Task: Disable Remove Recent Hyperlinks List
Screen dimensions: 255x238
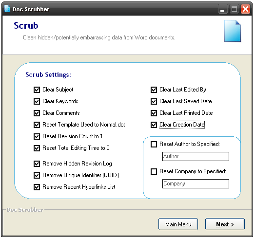Action: coord(37,187)
